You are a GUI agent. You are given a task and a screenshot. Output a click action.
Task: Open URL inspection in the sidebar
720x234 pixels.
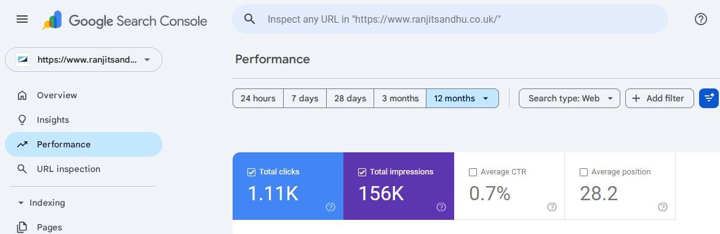pos(84,169)
